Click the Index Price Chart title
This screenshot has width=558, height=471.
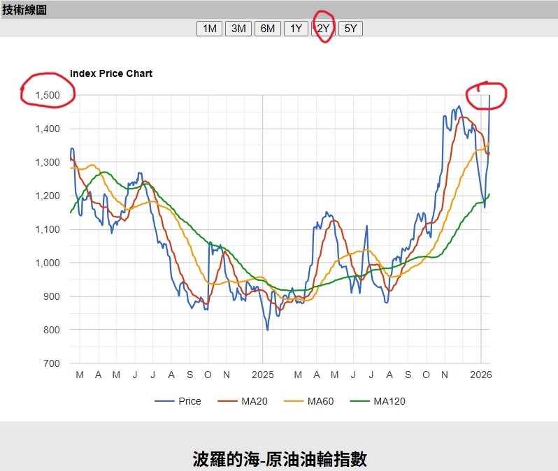tap(111, 73)
